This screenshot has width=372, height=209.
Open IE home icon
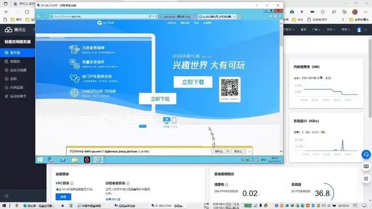click(271, 16)
